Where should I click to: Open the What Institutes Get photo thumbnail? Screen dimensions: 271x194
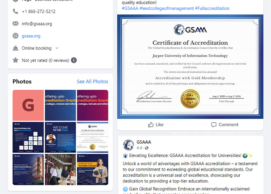click(x=28, y=137)
